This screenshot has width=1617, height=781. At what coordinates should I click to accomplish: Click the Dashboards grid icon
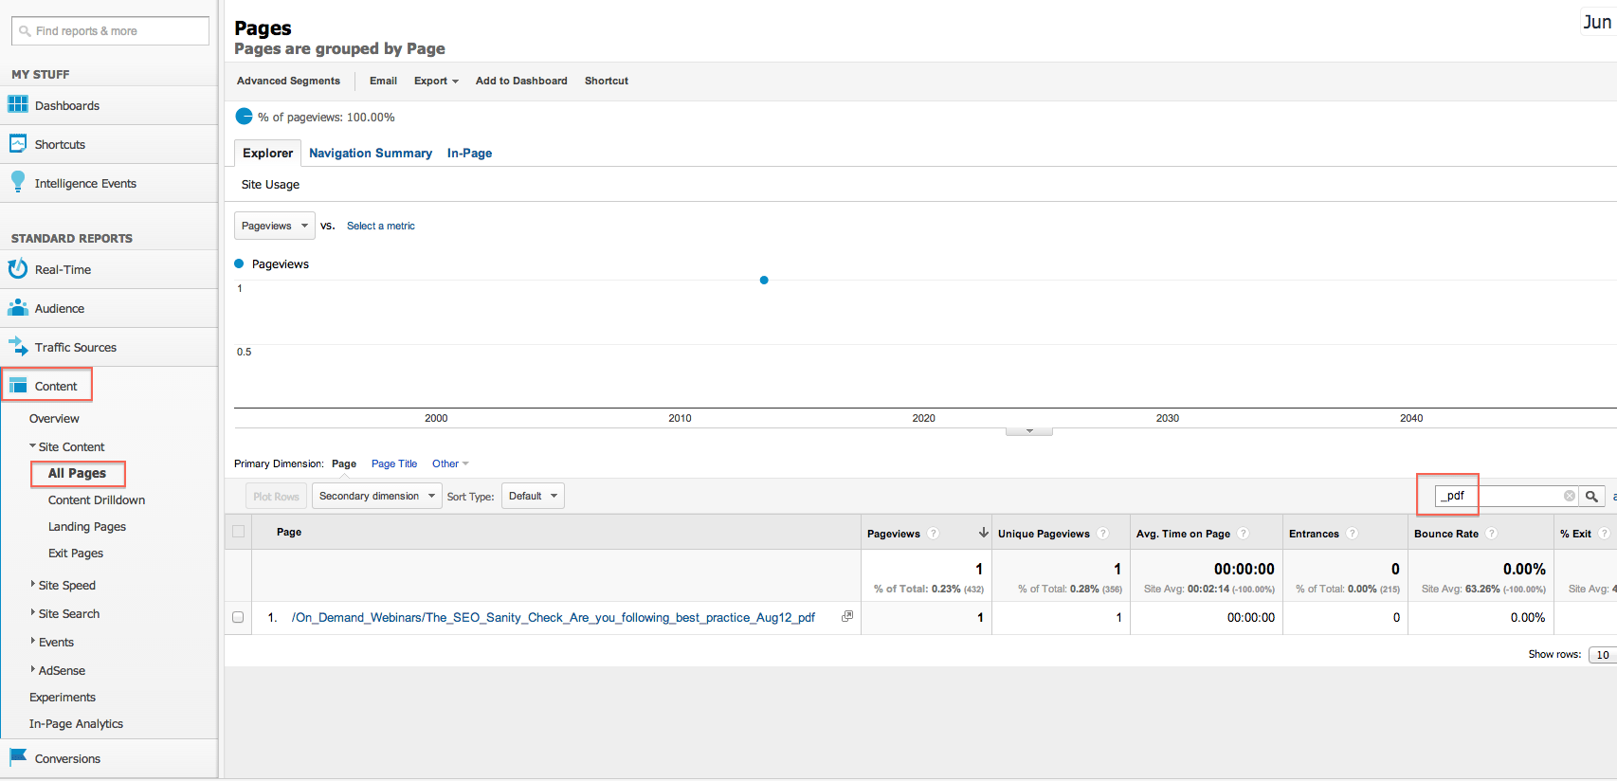pos(18,104)
